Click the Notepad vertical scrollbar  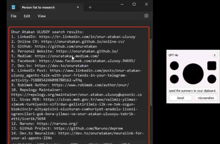pos(151,71)
